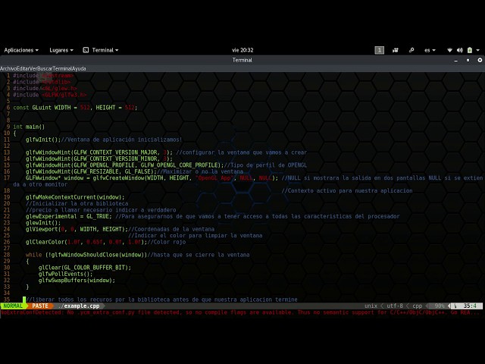
Task: Click 'GLFW_CONTEXT_VERSION_MAJOR' on line 13
Action: 115,152
